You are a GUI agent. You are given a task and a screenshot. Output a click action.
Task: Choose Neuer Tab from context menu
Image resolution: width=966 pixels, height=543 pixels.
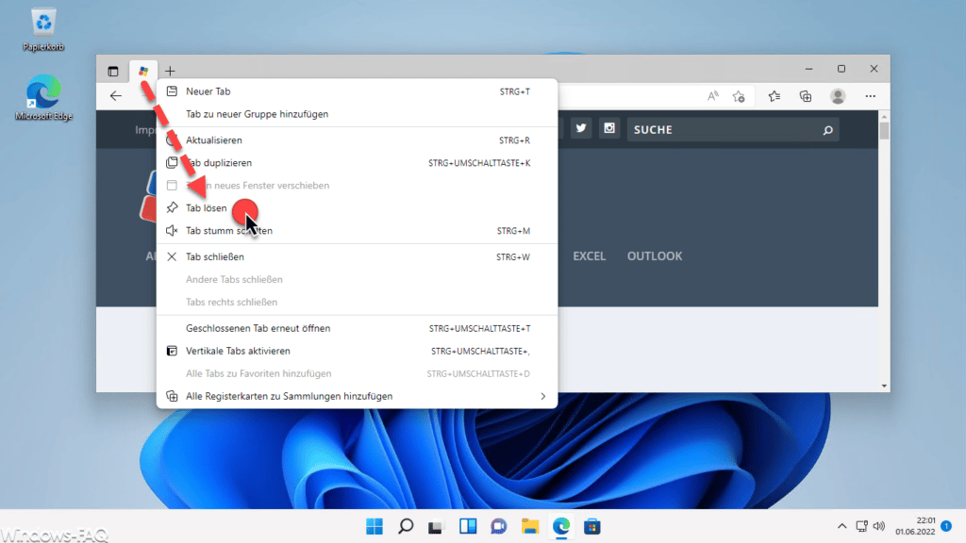point(358,91)
